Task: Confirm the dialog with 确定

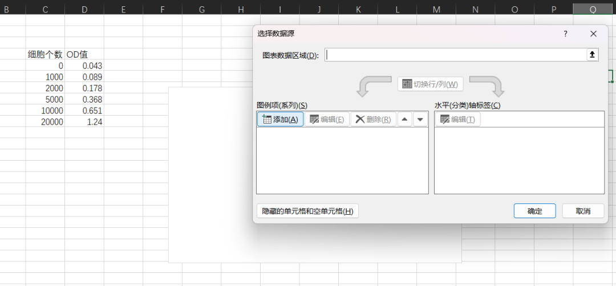Action: point(534,211)
